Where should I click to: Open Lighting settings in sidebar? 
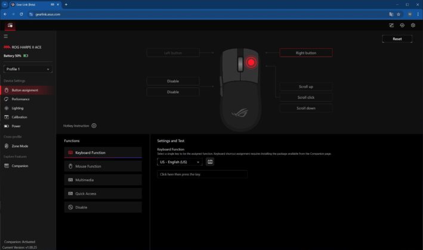tap(28, 108)
